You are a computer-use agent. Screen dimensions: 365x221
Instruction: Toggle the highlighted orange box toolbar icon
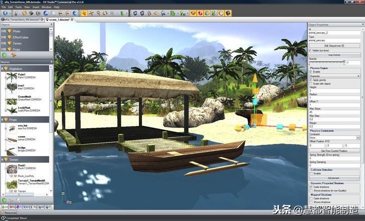click(x=193, y=13)
